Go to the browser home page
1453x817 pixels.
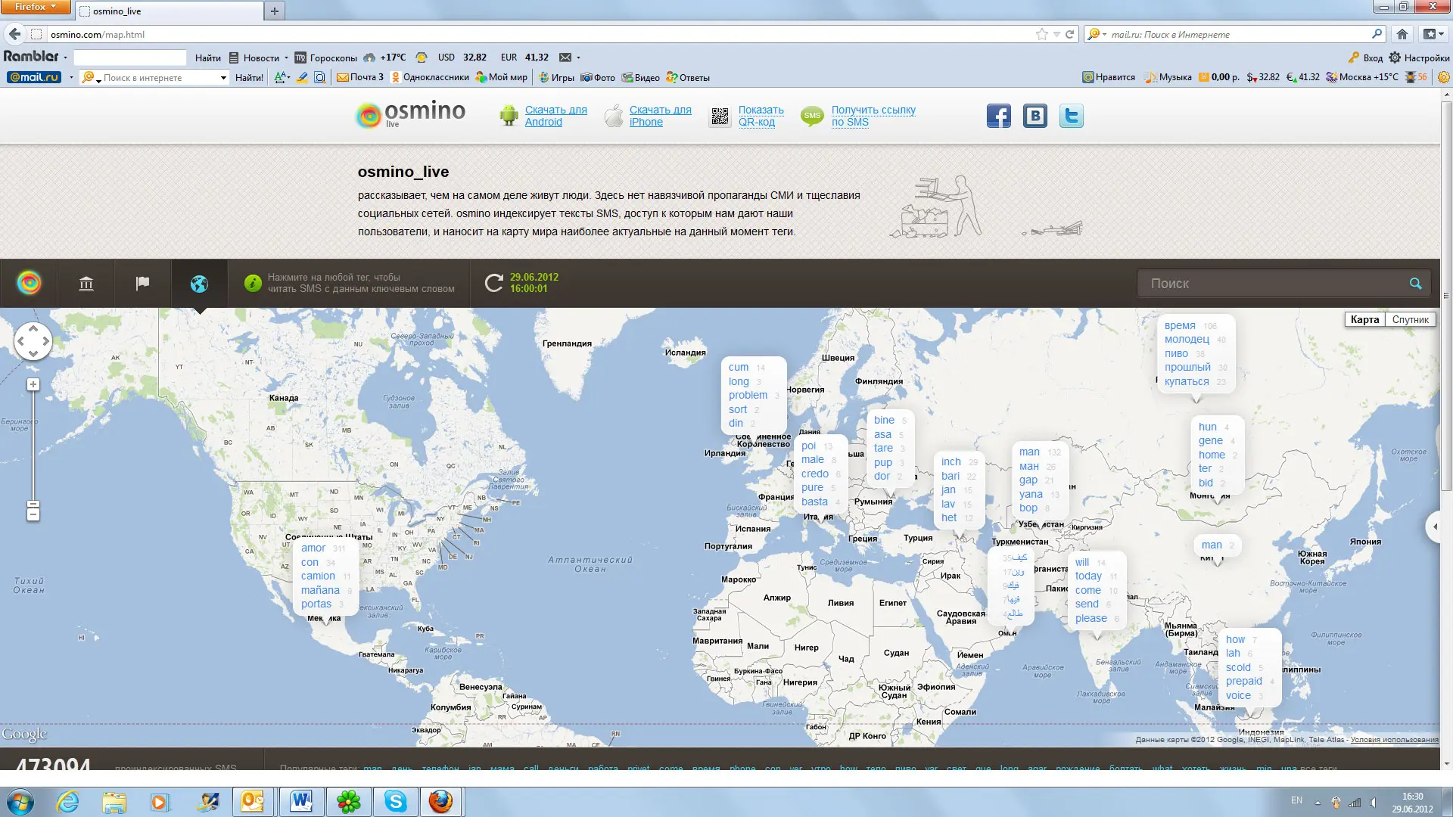point(1402,34)
